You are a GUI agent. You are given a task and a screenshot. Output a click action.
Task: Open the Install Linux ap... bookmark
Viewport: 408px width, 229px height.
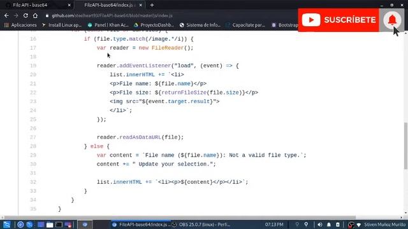tap(62, 25)
